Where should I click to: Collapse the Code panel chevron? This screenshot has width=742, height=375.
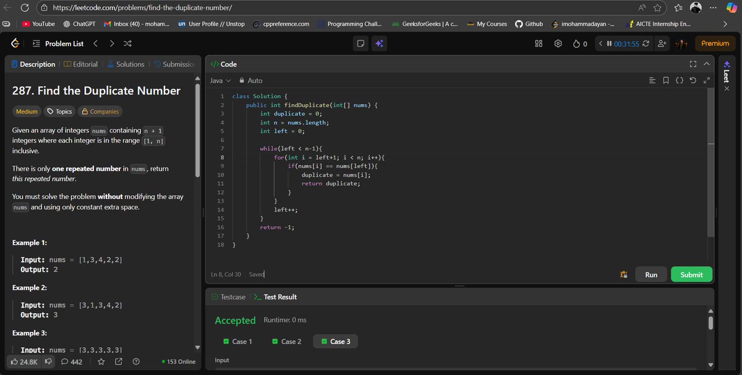[x=706, y=64]
